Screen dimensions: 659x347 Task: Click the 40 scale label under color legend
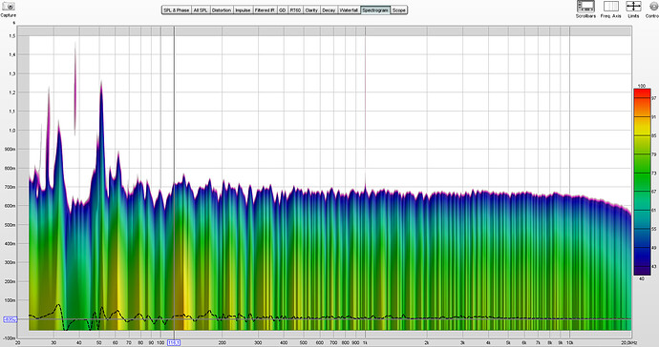[642, 278]
